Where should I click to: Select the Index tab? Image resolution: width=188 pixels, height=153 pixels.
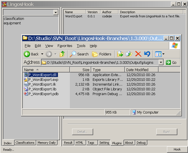coord(8,143)
